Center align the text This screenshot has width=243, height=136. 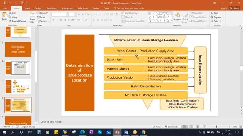coord(98,20)
